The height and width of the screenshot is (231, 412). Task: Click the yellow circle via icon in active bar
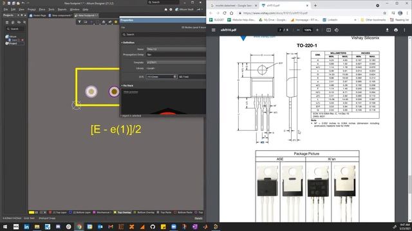coord(116,22)
